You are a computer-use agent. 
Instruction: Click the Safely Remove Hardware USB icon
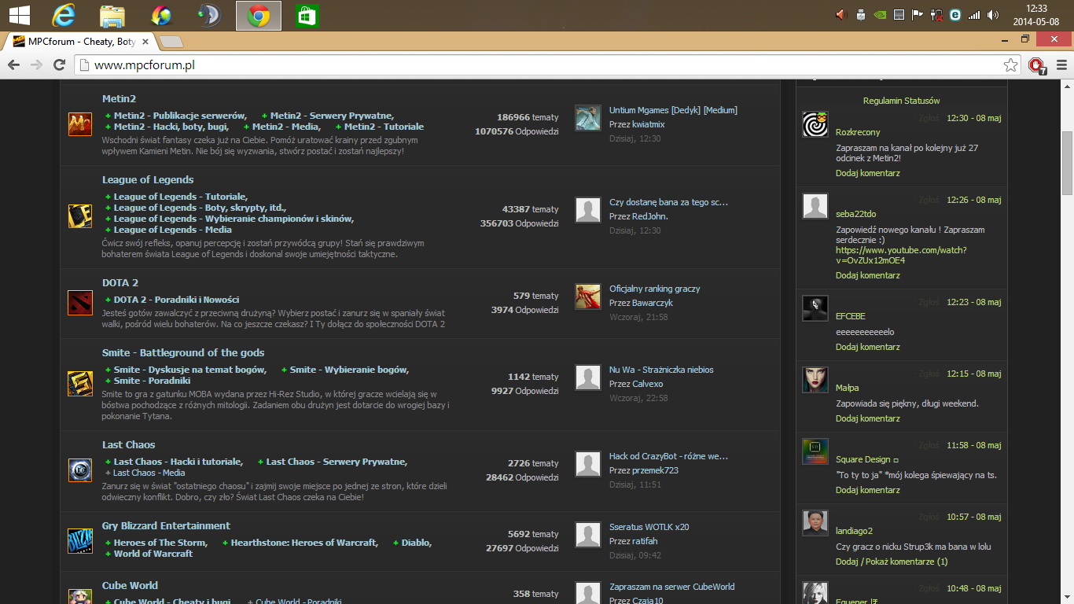click(861, 15)
